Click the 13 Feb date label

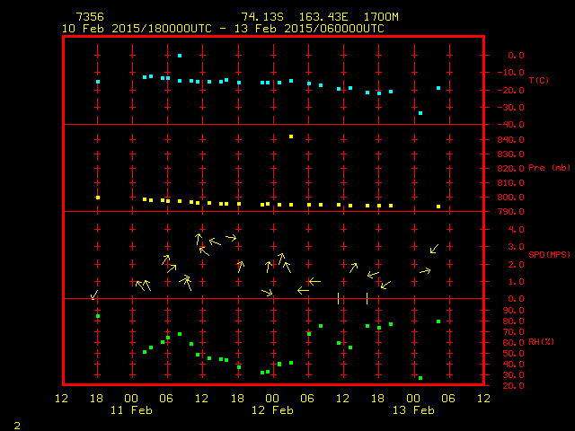click(x=413, y=409)
